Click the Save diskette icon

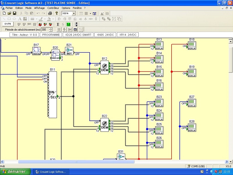click(14, 13)
